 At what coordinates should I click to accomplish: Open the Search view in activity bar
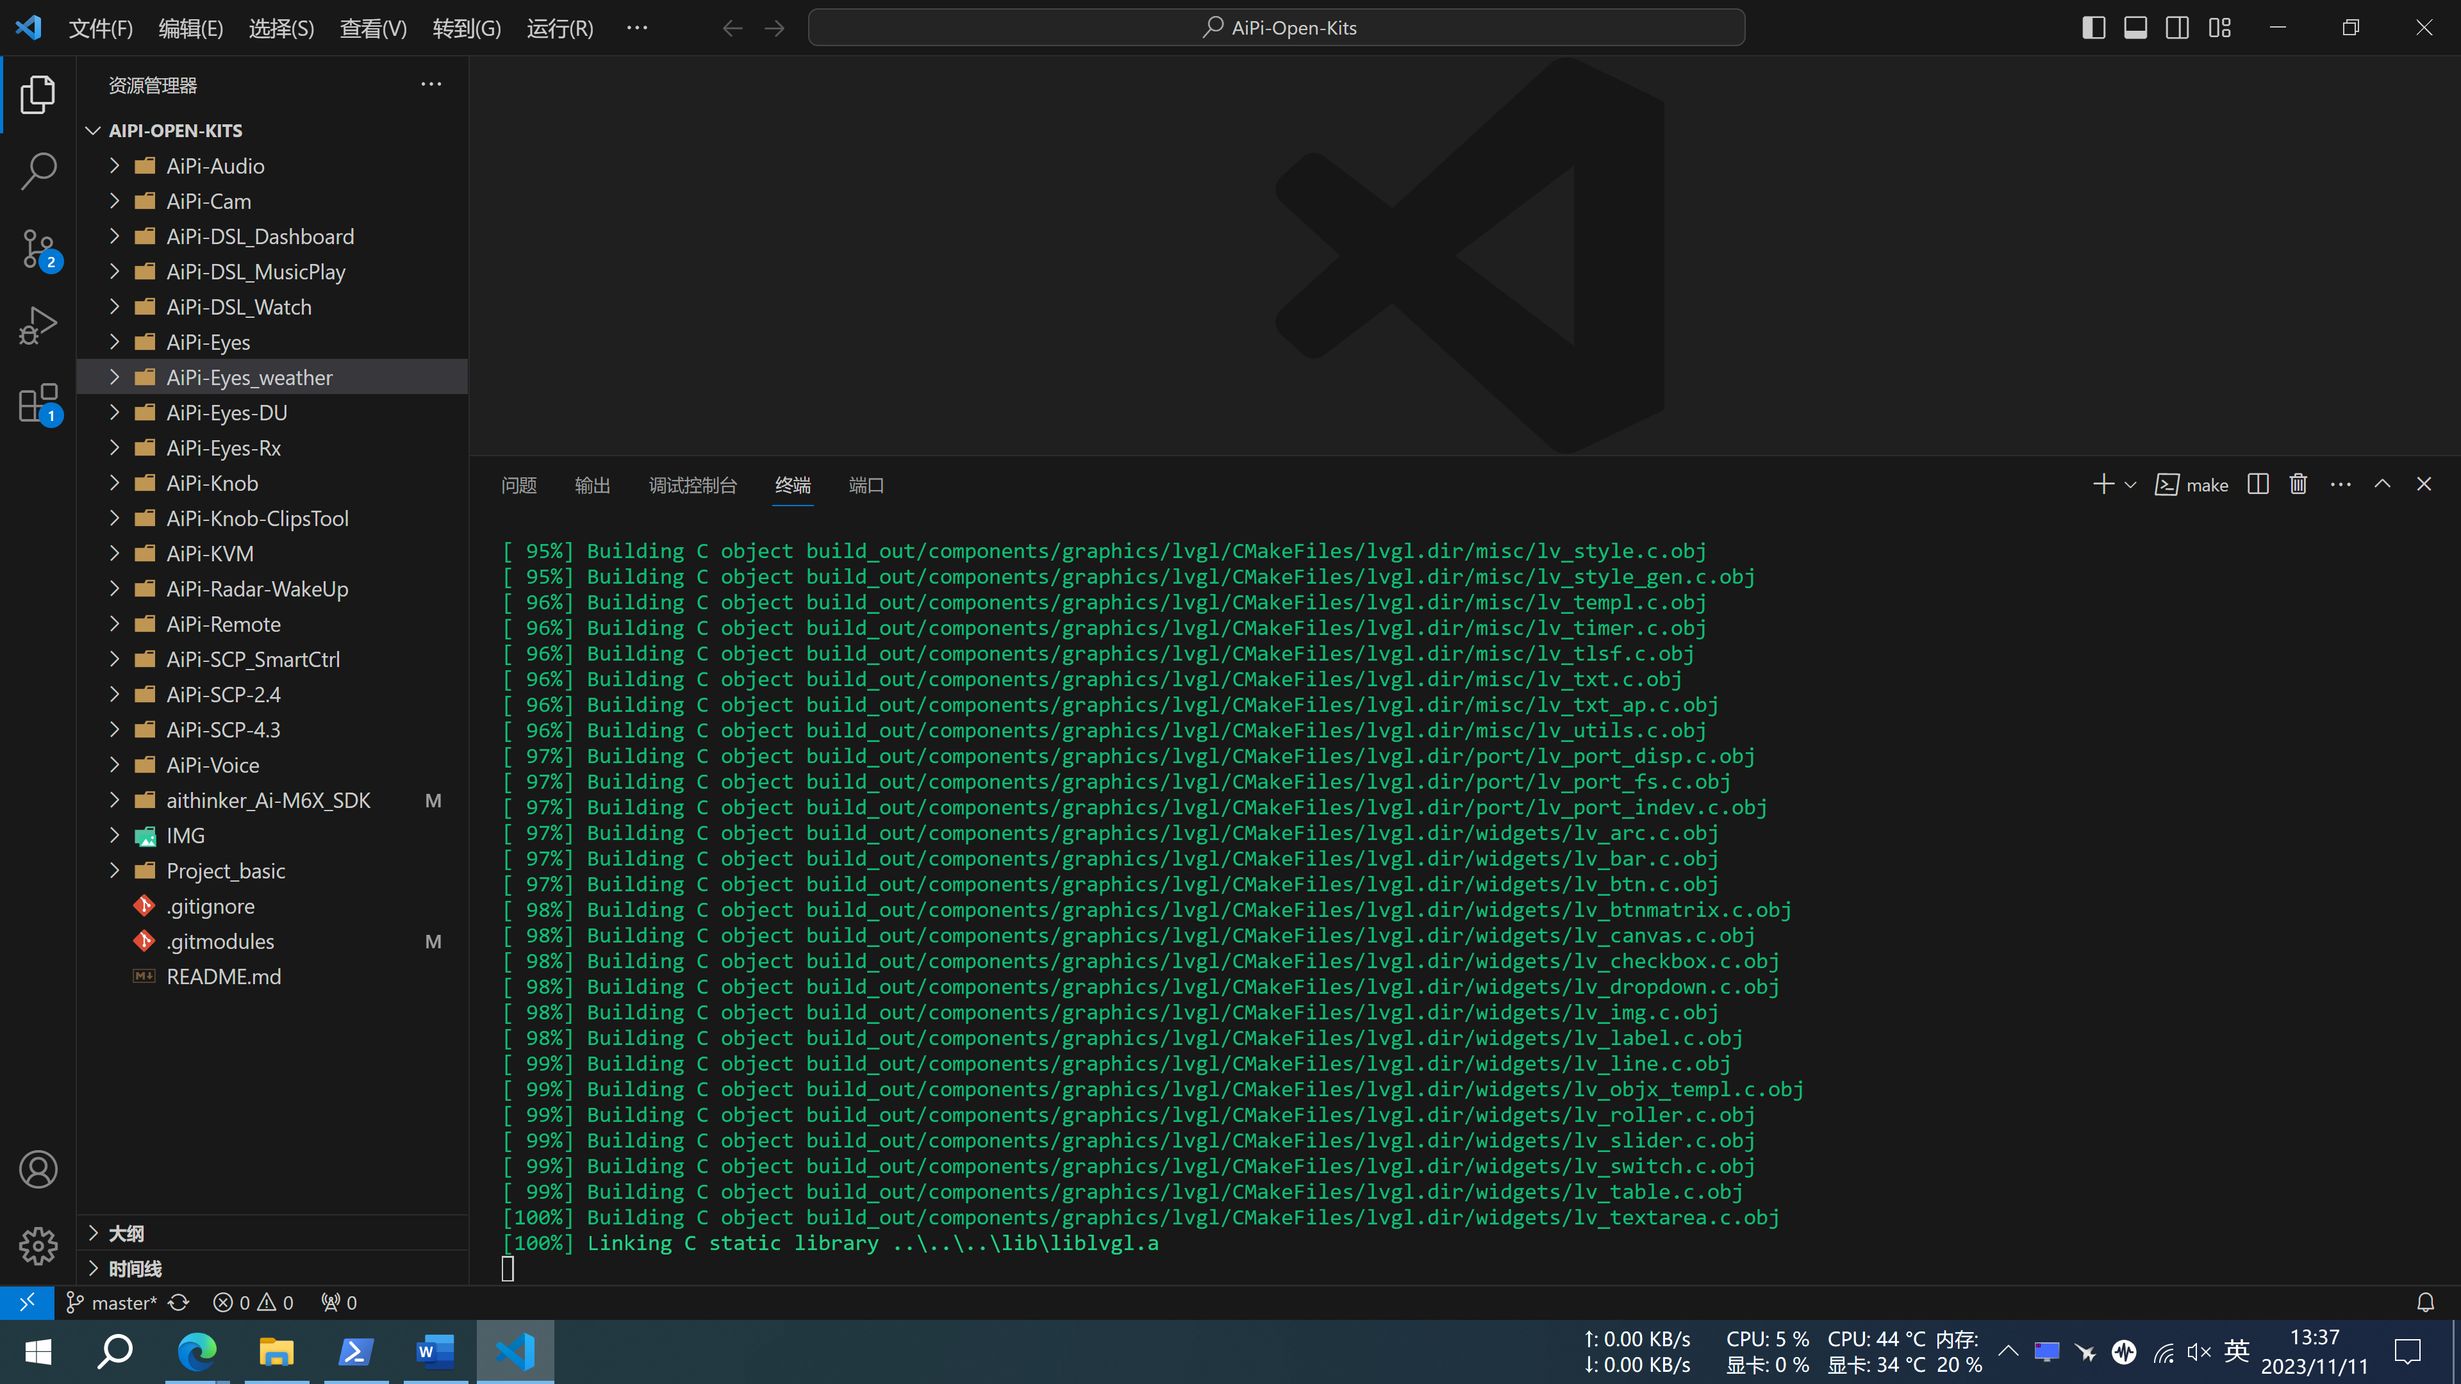[x=38, y=171]
